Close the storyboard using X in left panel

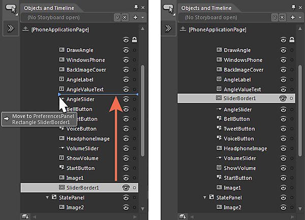click(125, 17)
